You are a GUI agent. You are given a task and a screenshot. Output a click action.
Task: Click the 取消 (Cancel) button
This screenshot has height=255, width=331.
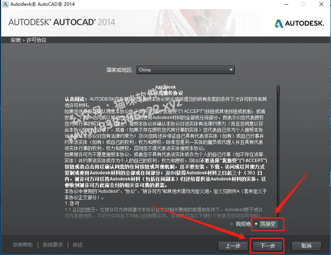306,246
